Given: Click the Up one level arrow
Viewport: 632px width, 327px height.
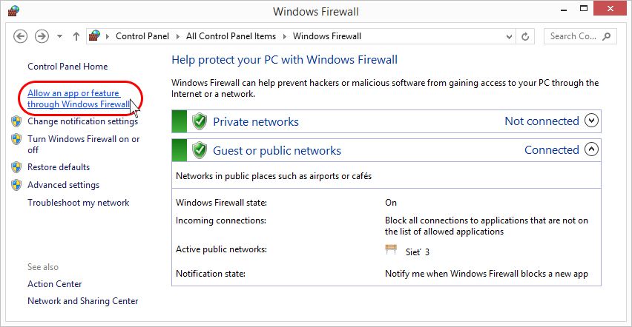Looking at the screenshot, I should 76,36.
